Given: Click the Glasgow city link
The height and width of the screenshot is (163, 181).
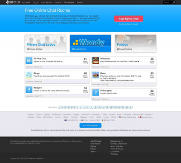Looking at the screenshot, I should point(84,117).
